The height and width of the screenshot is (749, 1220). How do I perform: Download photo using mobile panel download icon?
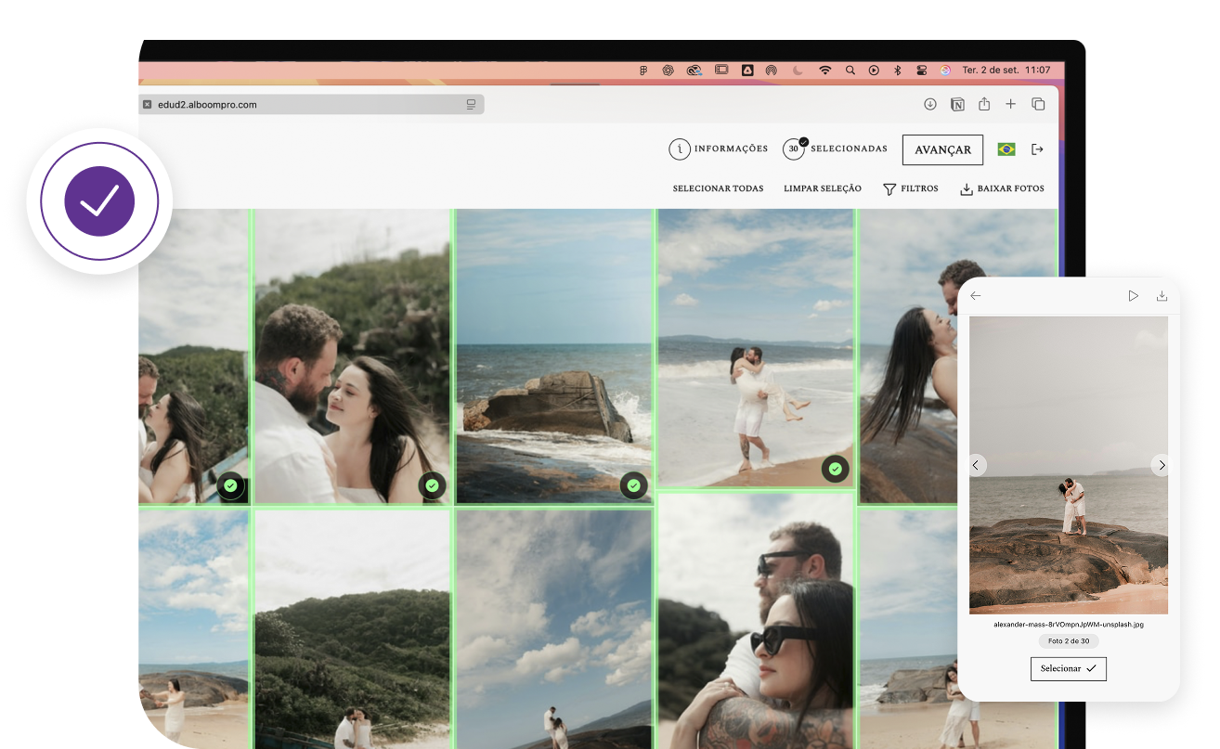click(x=1162, y=296)
